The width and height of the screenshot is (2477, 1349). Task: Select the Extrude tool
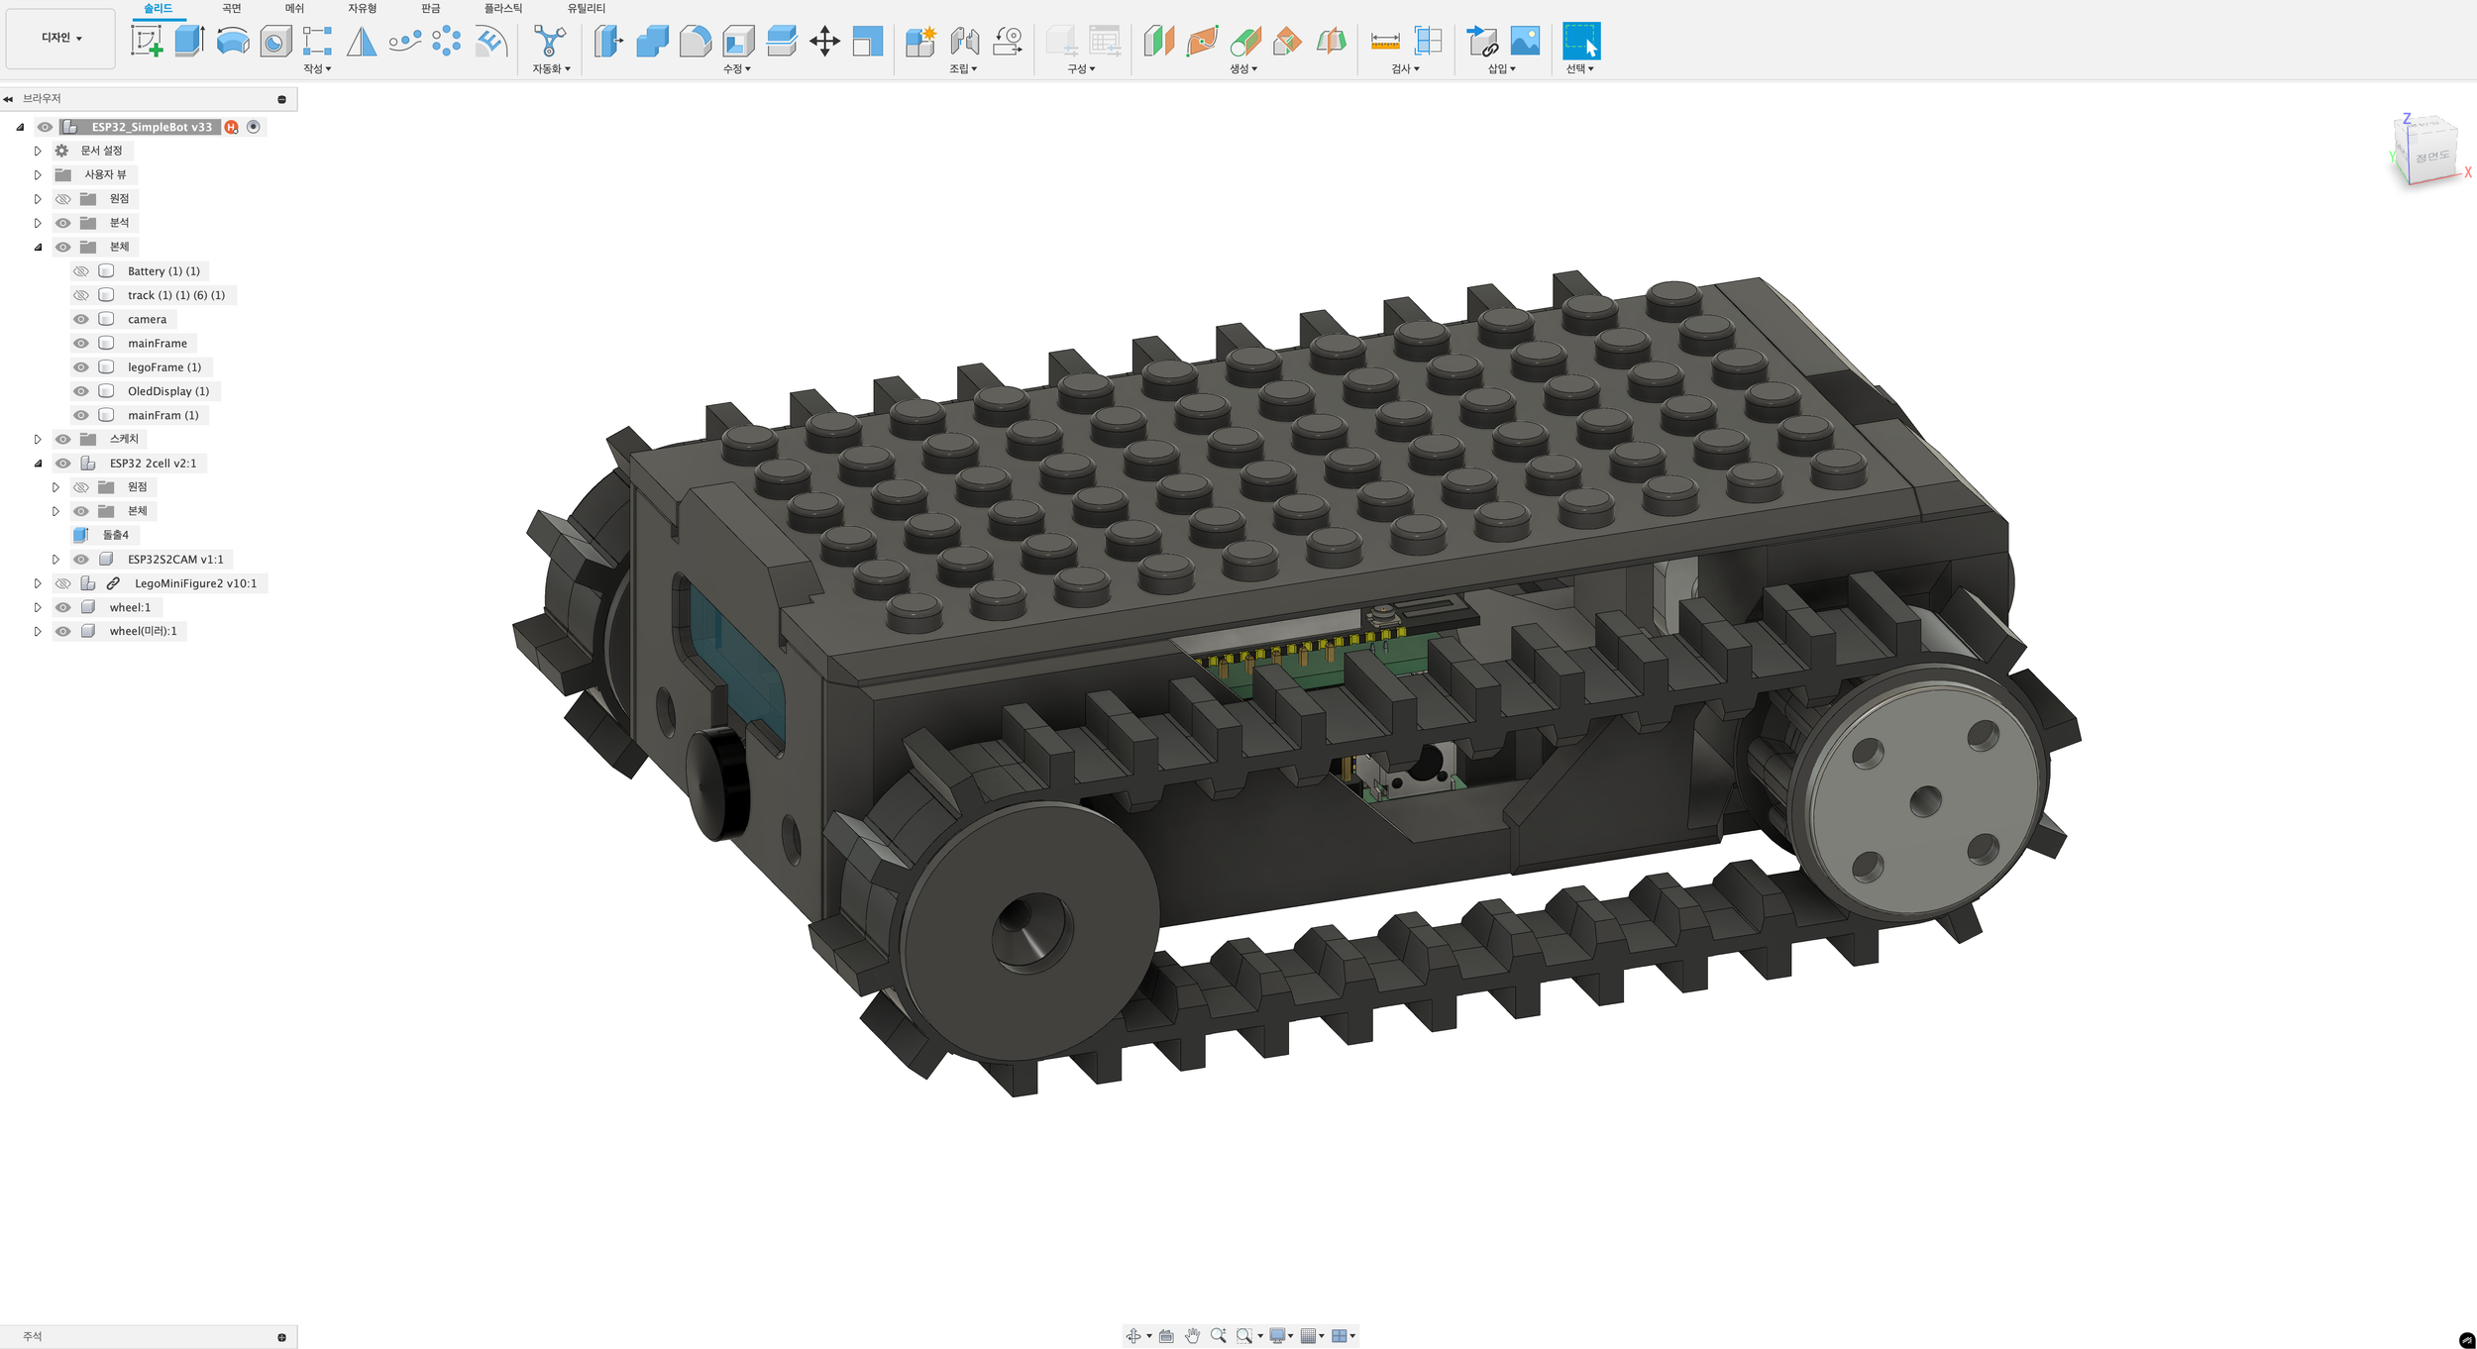tap(189, 42)
